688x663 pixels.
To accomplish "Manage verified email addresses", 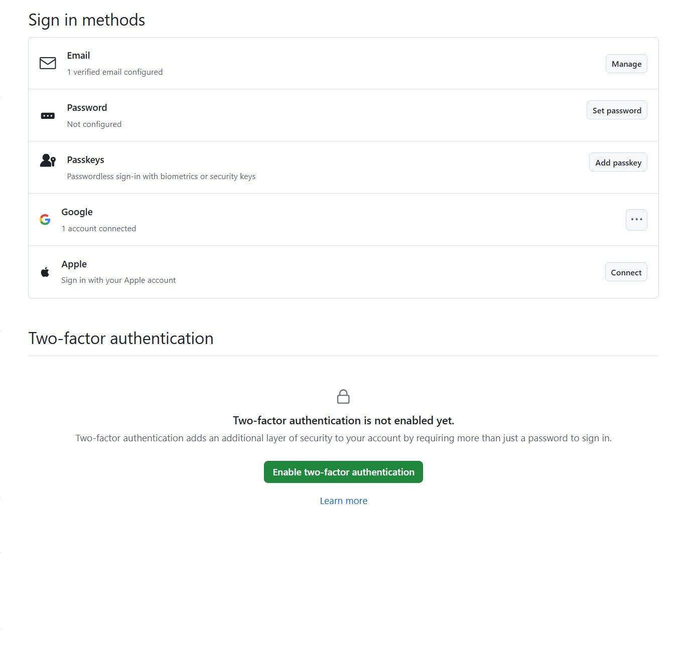I will (626, 64).
